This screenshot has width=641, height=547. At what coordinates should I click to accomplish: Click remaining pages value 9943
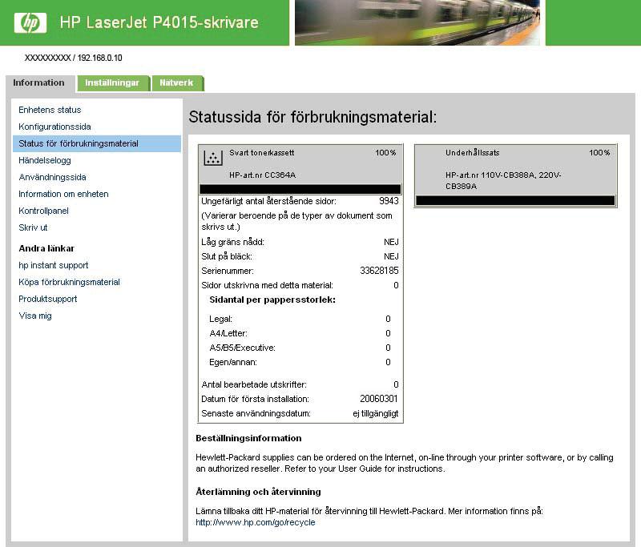pyautogui.click(x=389, y=201)
